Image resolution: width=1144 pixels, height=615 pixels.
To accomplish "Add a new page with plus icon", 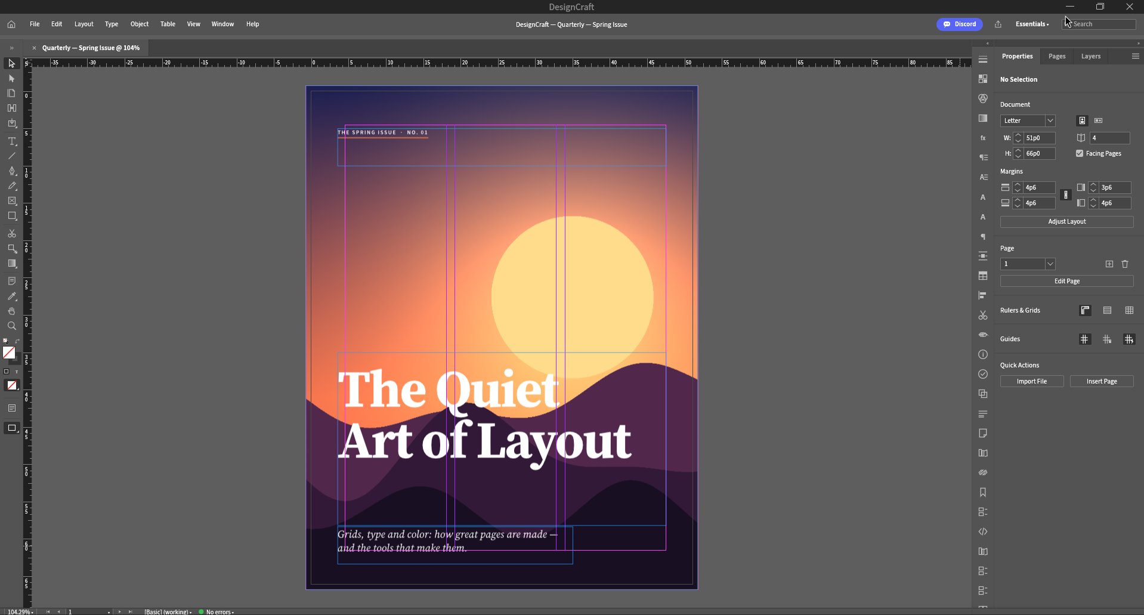I will click(1109, 264).
